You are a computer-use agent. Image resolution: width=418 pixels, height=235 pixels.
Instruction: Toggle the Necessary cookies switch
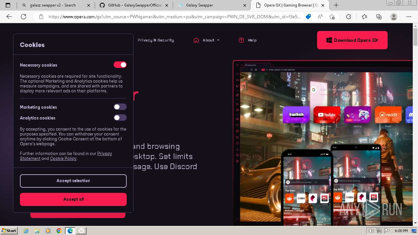[x=120, y=65]
